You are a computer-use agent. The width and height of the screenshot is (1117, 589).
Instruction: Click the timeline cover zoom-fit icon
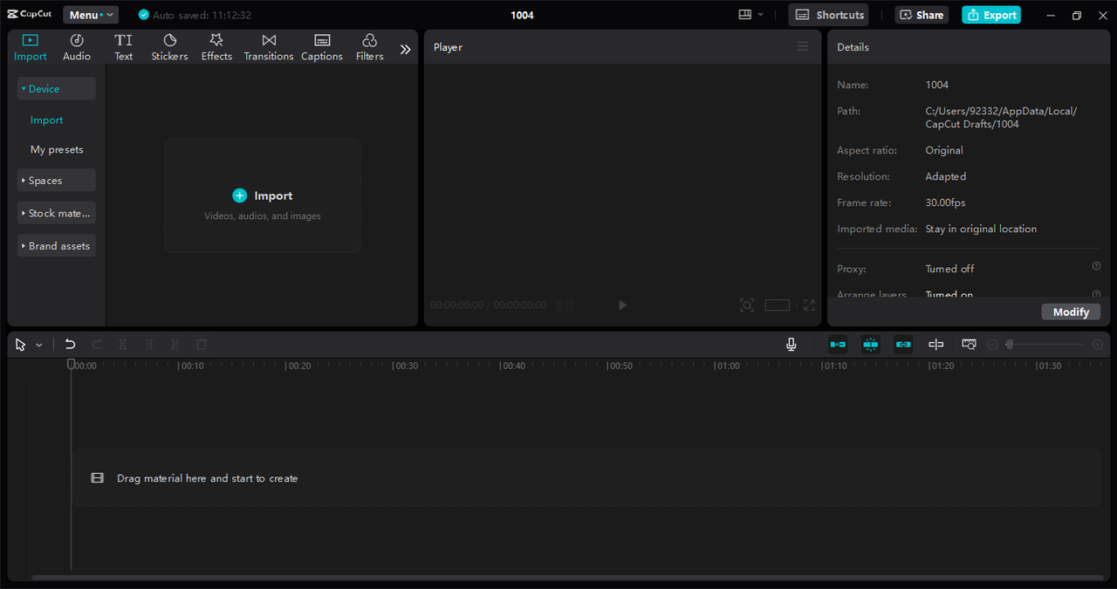(x=969, y=345)
